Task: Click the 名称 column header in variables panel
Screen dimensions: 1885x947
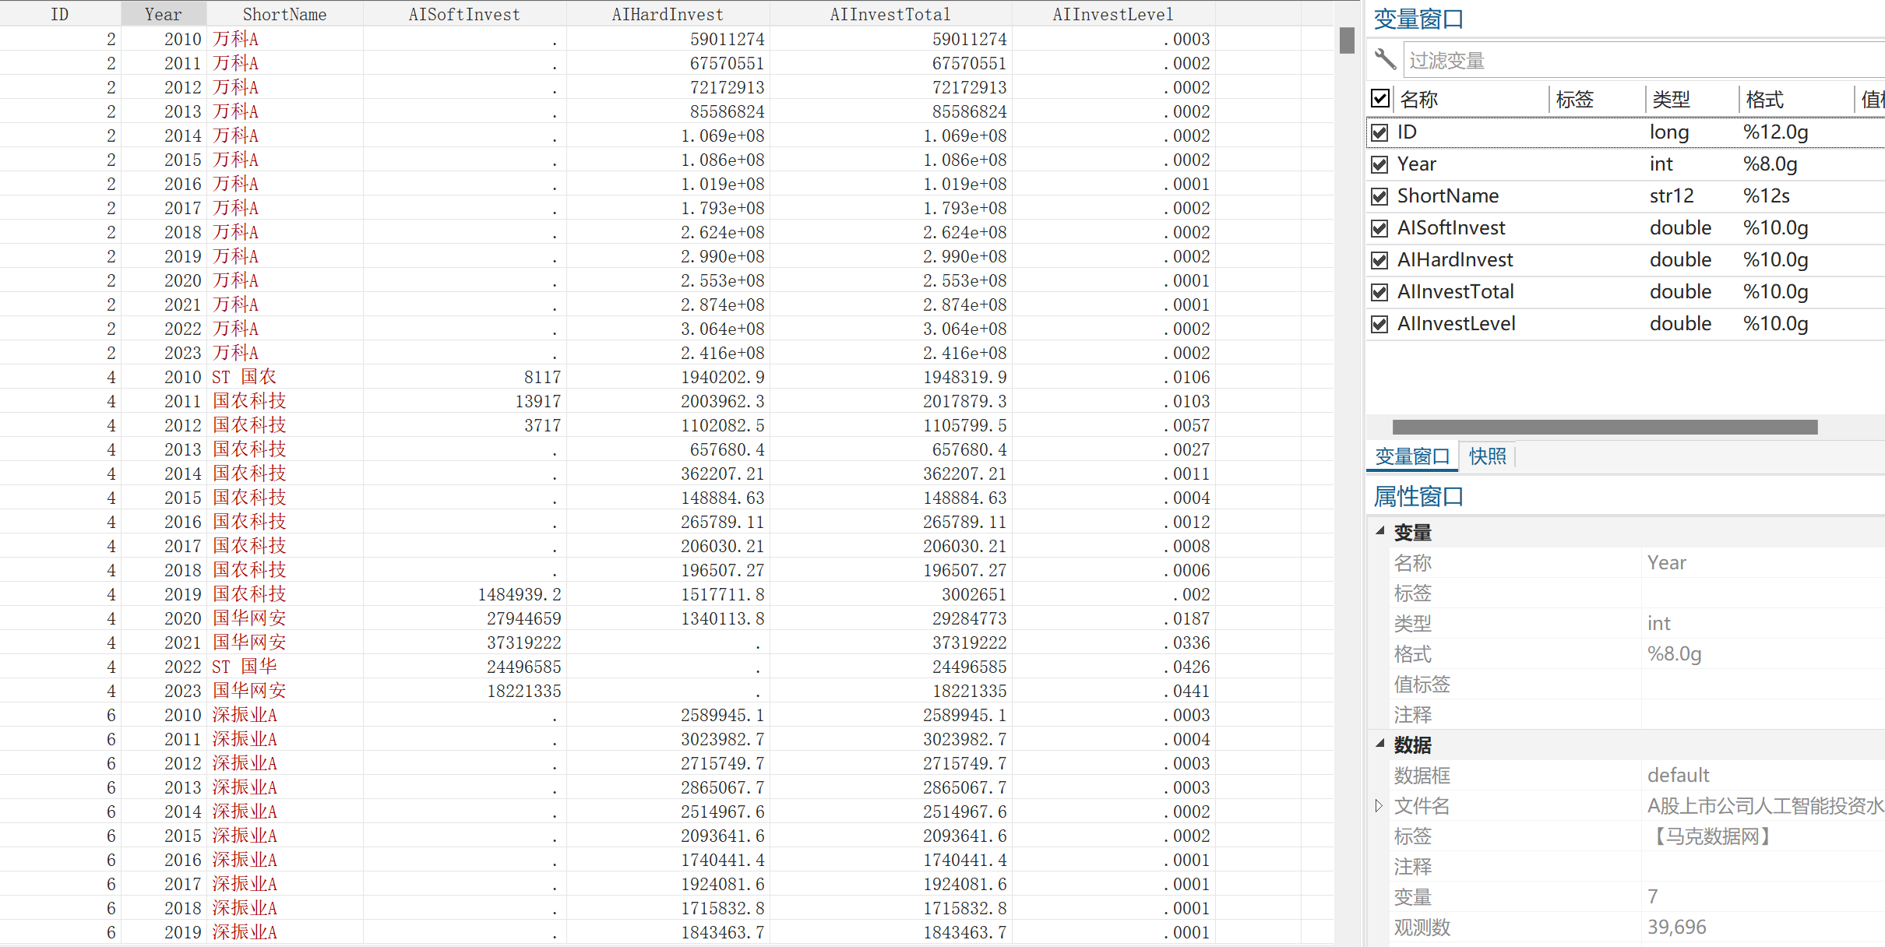Action: click(x=1419, y=100)
